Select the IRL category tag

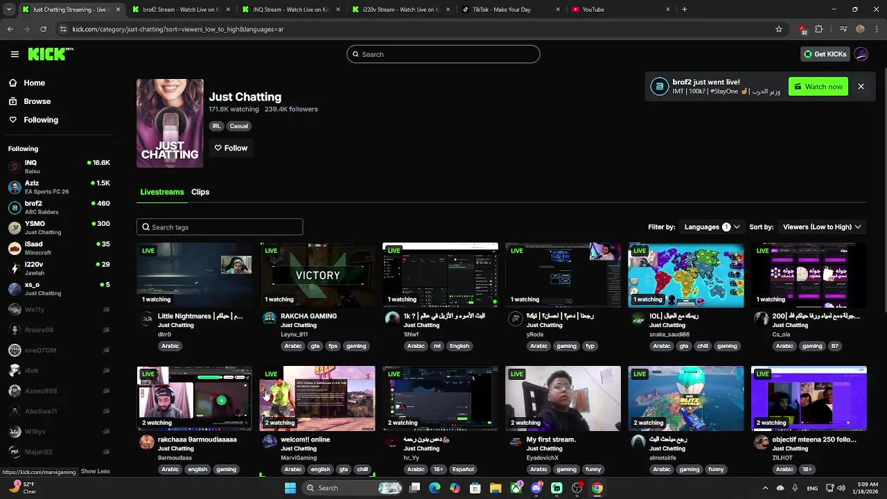coord(216,126)
